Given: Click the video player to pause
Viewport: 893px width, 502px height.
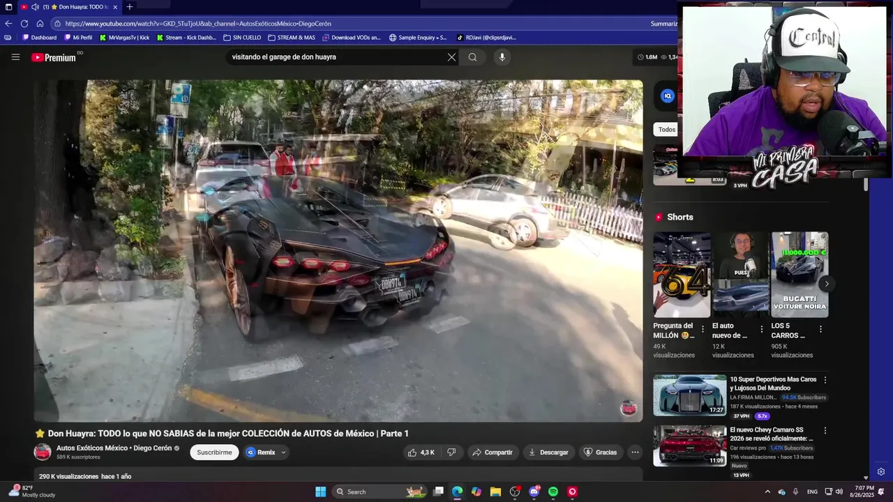Looking at the screenshot, I should pos(338,251).
